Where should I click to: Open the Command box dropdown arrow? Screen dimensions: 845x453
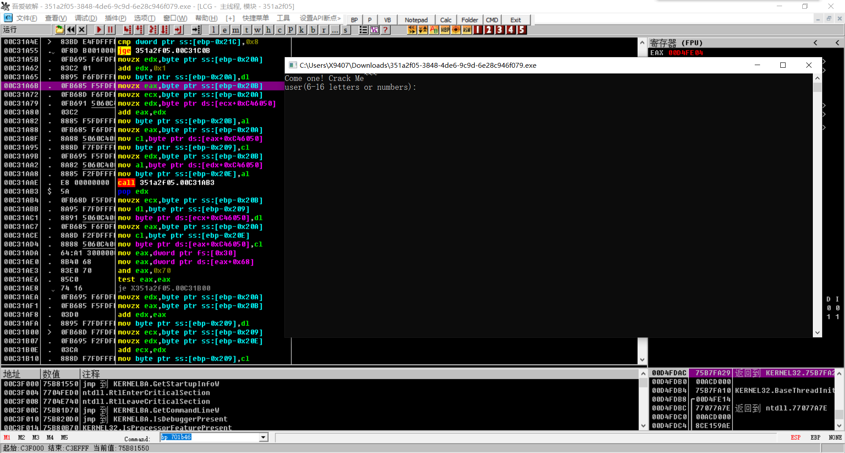[x=263, y=437]
